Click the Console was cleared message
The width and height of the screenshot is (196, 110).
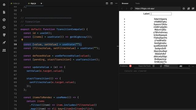pyautogui.click(x=135, y=71)
